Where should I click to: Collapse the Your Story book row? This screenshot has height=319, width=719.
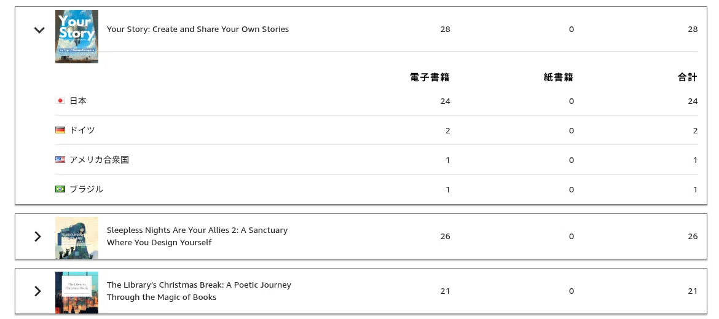point(39,30)
